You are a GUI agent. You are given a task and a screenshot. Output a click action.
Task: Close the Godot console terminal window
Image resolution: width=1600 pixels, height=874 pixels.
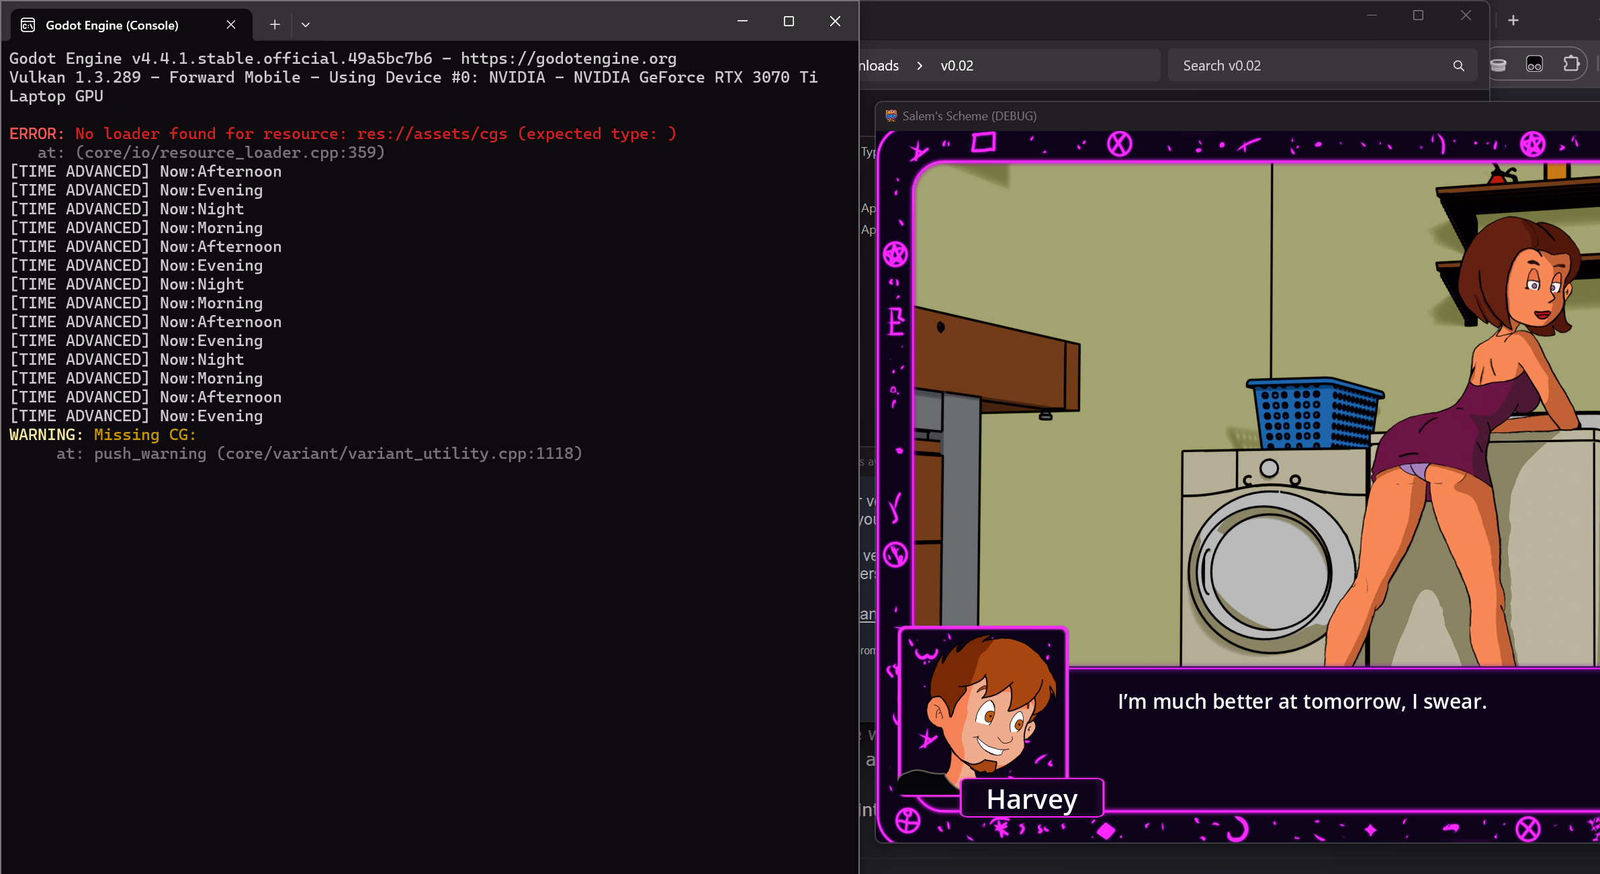pos(835,21)
